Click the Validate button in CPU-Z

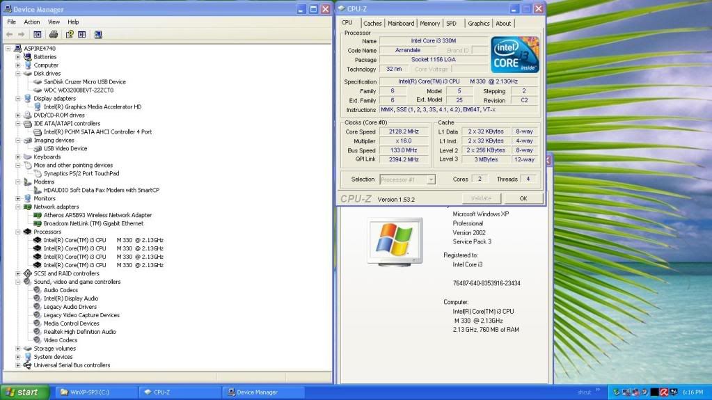point(482,198)
